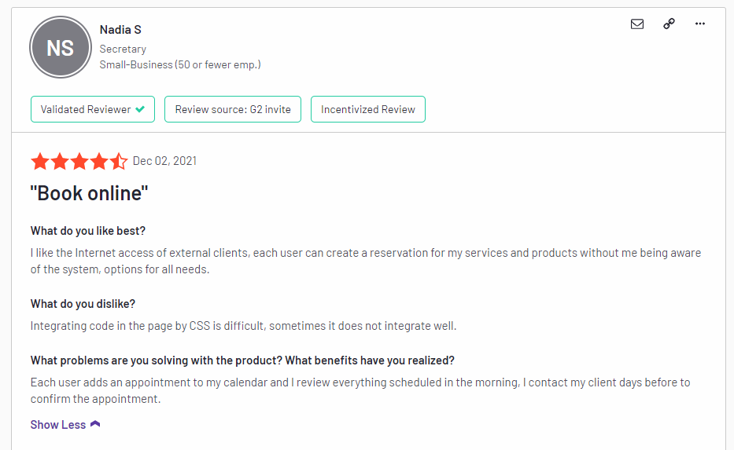
Task: Click the Small-Business company size text
Action: tap(180, 64)
